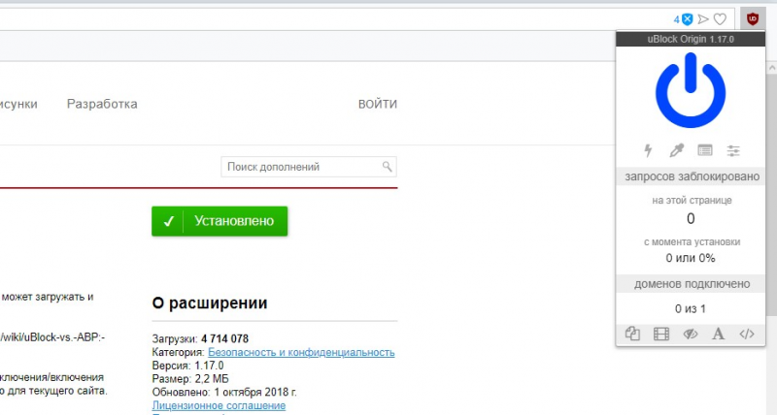Select the Размер: 2,2 МБ text

pos(190,379)
